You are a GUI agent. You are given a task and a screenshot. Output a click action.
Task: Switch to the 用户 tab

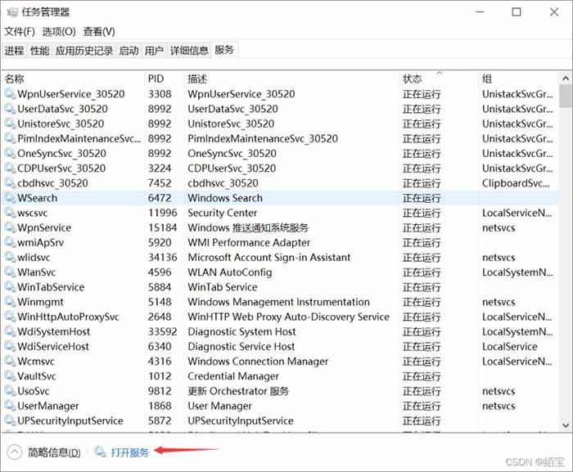[x=154, y=51]
